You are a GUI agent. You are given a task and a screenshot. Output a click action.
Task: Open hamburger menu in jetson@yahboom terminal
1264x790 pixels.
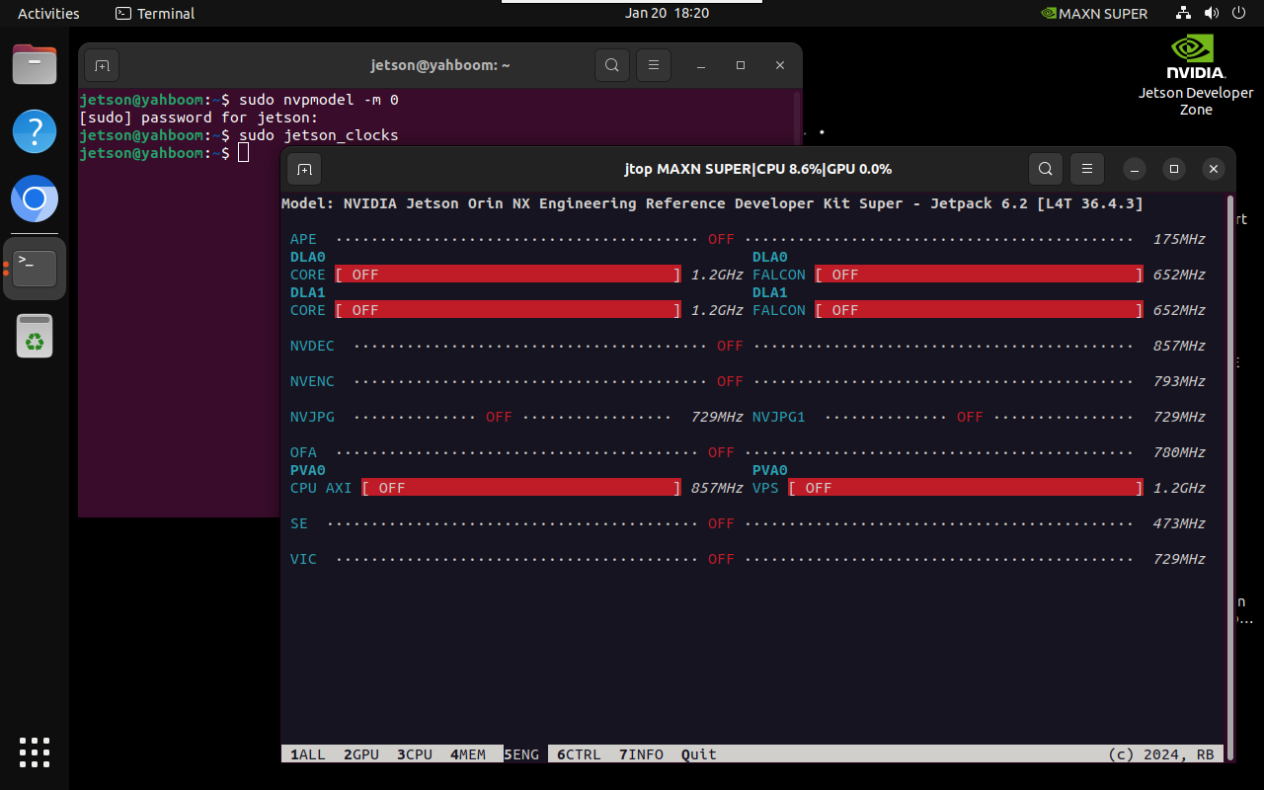coord(653,65)
